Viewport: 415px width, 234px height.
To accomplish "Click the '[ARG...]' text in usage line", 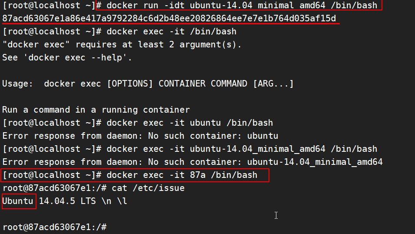I will tap(273, 84).
